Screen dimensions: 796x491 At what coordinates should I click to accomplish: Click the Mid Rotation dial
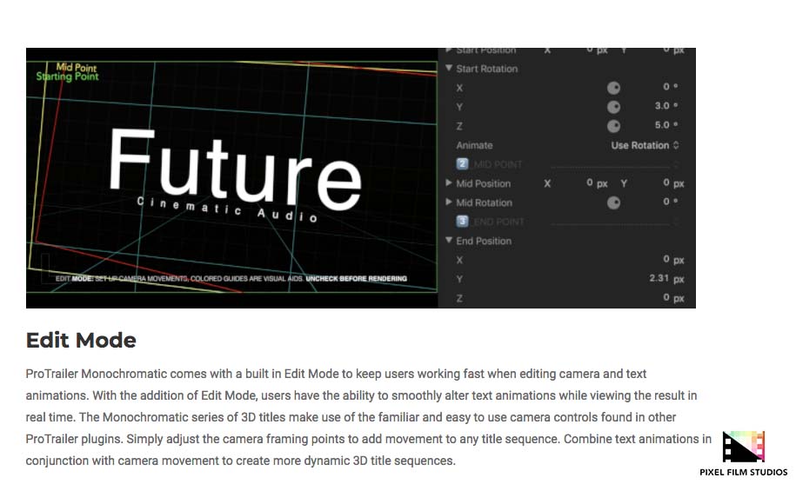pos(614,202)
